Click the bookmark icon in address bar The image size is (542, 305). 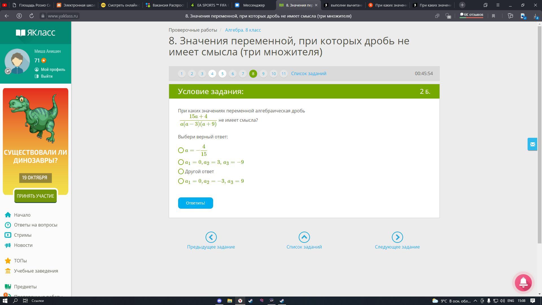click(x=493, y=16)
